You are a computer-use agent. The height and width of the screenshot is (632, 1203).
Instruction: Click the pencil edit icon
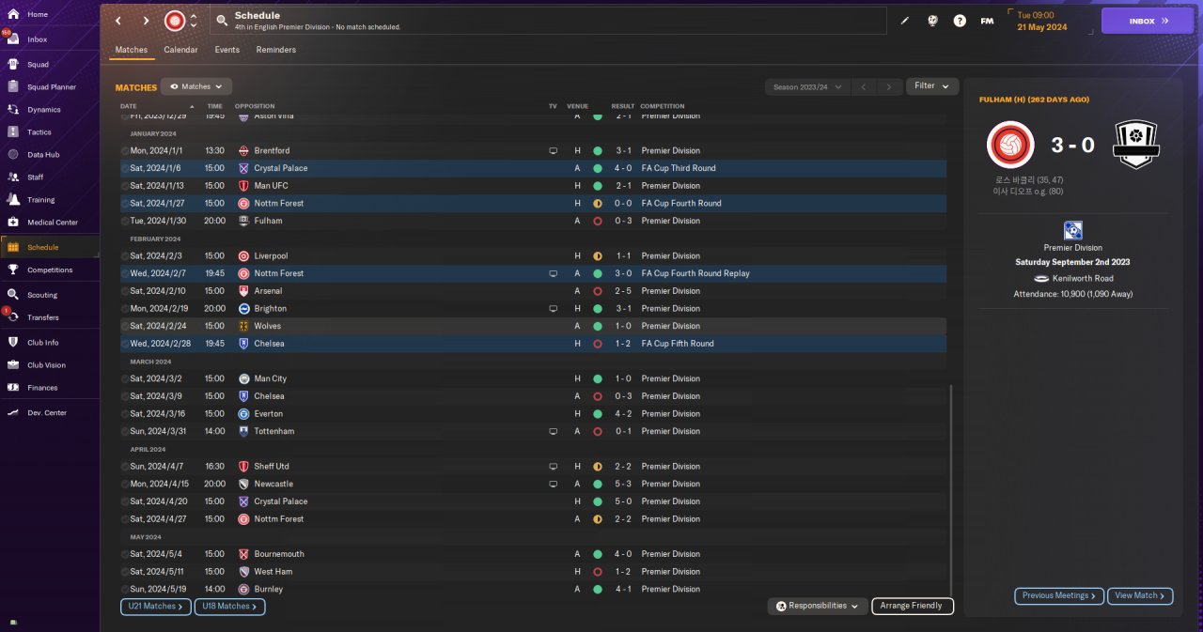905,21
